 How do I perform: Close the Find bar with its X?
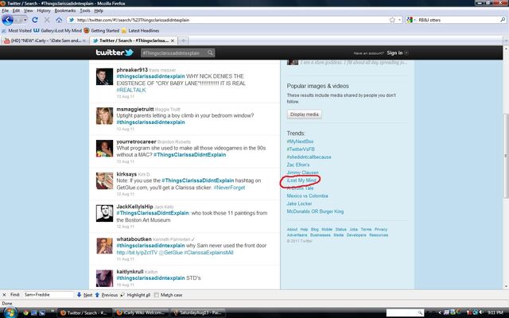click(4, 295)
